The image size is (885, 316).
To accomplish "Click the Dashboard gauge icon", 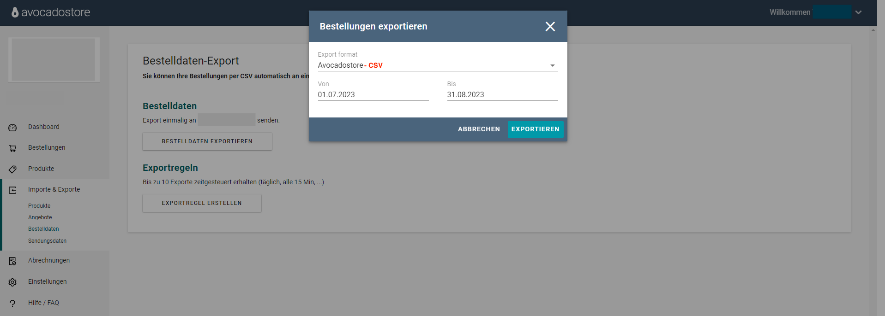I will click(x=12, y=128).
